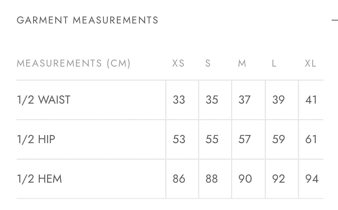
Task: Select the XS size column header
Action: click(178, 64)
